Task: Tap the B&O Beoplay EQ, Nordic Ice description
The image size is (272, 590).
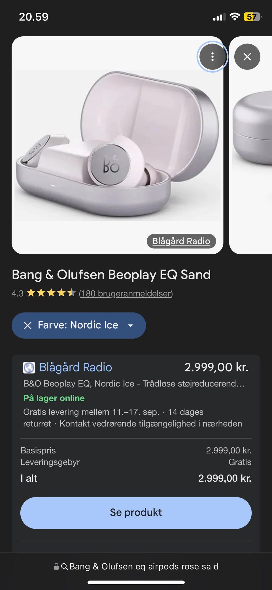Action: click(x=134, y=383)
